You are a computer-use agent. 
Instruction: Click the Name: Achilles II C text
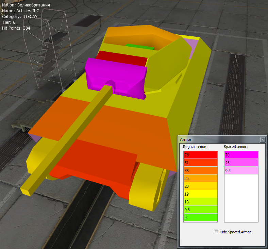click(21, 11)
